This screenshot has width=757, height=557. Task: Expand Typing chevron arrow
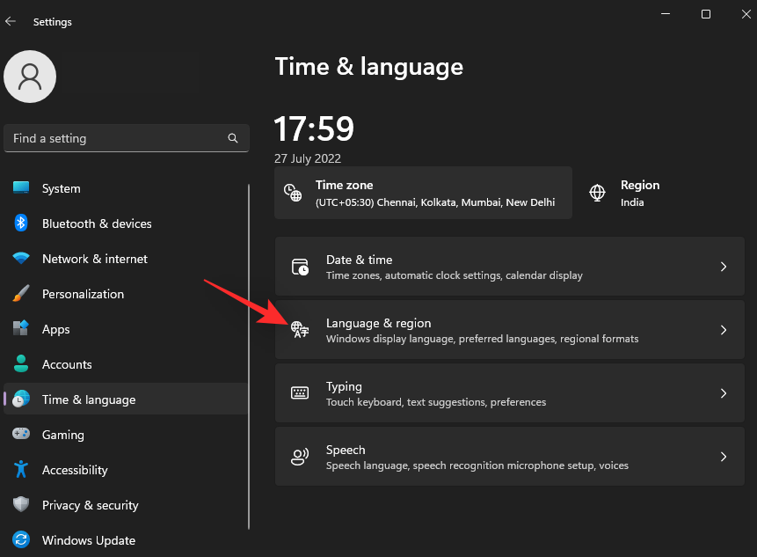point(724,393)
